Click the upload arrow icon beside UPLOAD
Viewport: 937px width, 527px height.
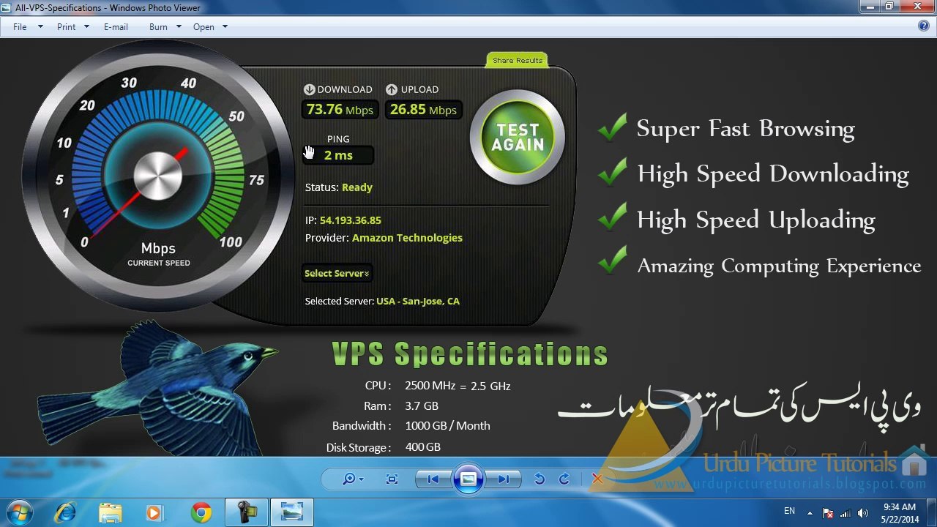[x=392, y=89]
